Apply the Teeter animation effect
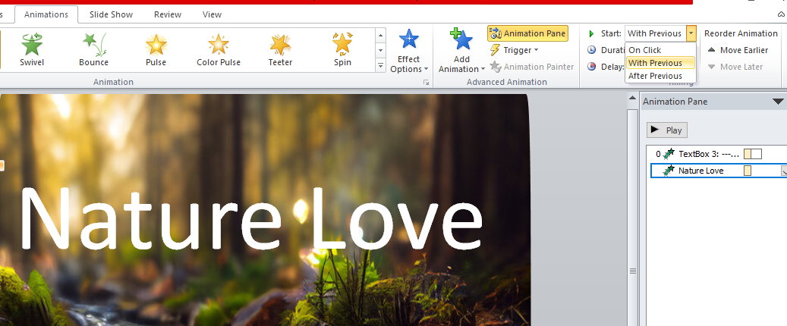 tap(280, 49)
